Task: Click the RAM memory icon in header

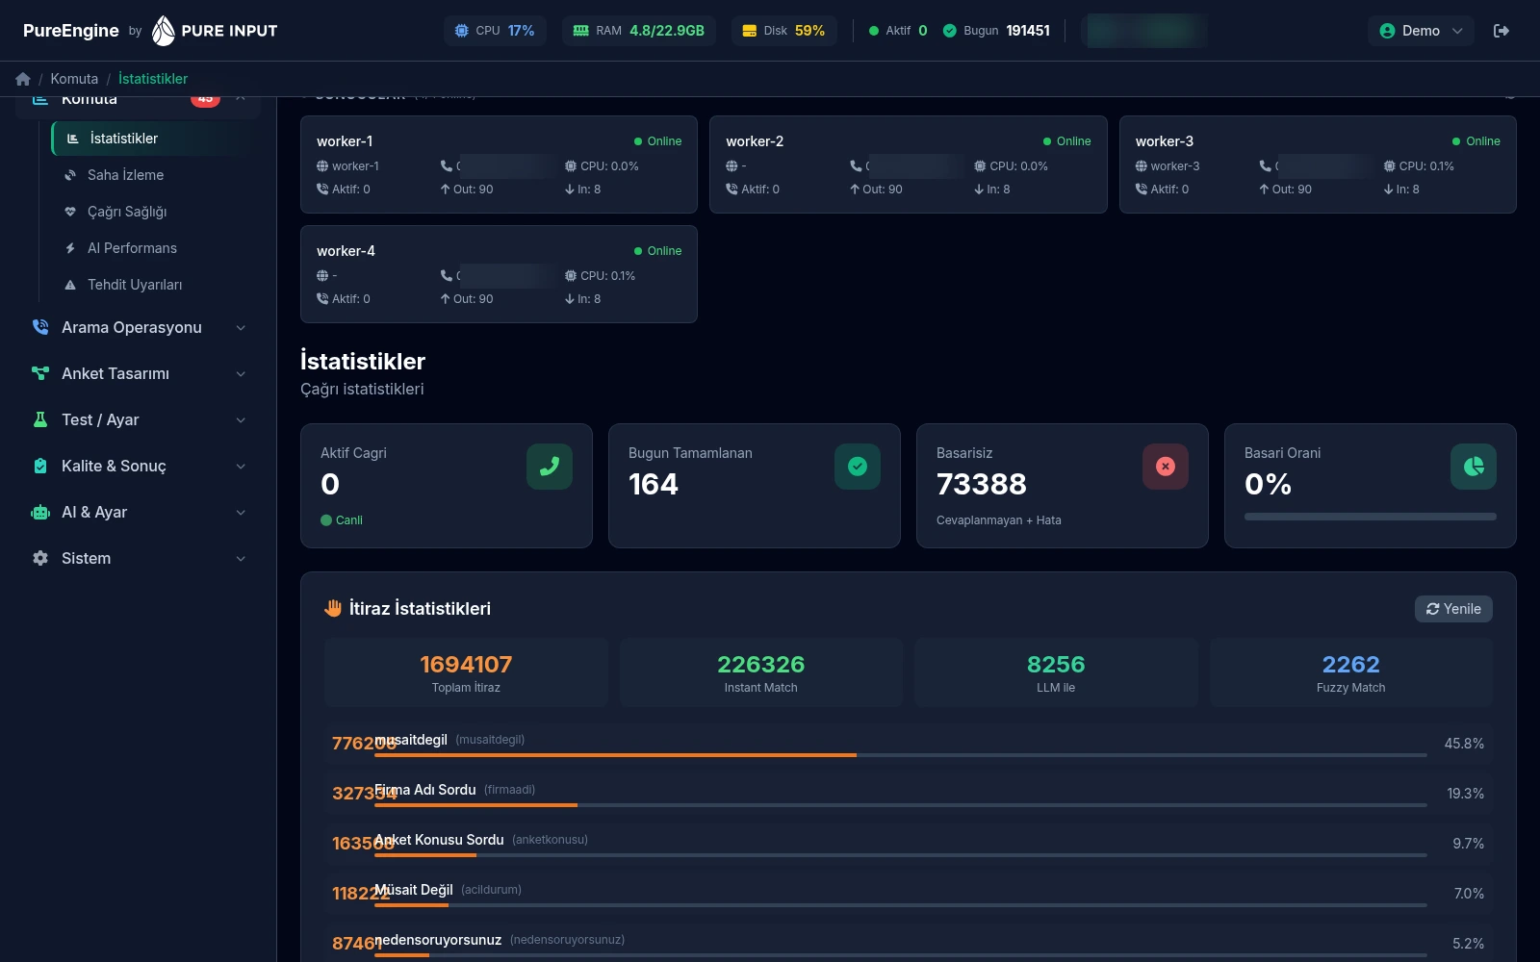Action: pos(580,31)
